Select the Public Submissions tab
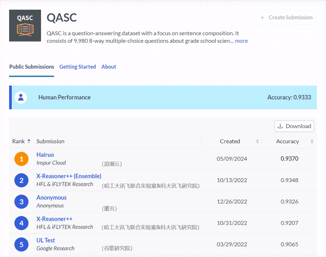 coord(32,67)
